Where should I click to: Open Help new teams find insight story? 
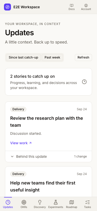click(x=43, y=186)
